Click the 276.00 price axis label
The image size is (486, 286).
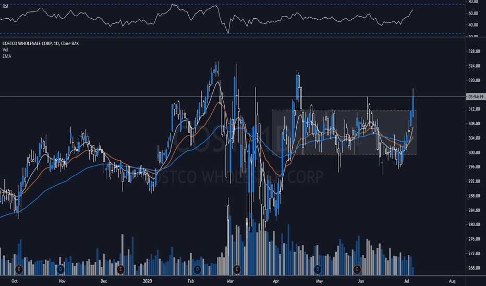click(x=474, y=239)
